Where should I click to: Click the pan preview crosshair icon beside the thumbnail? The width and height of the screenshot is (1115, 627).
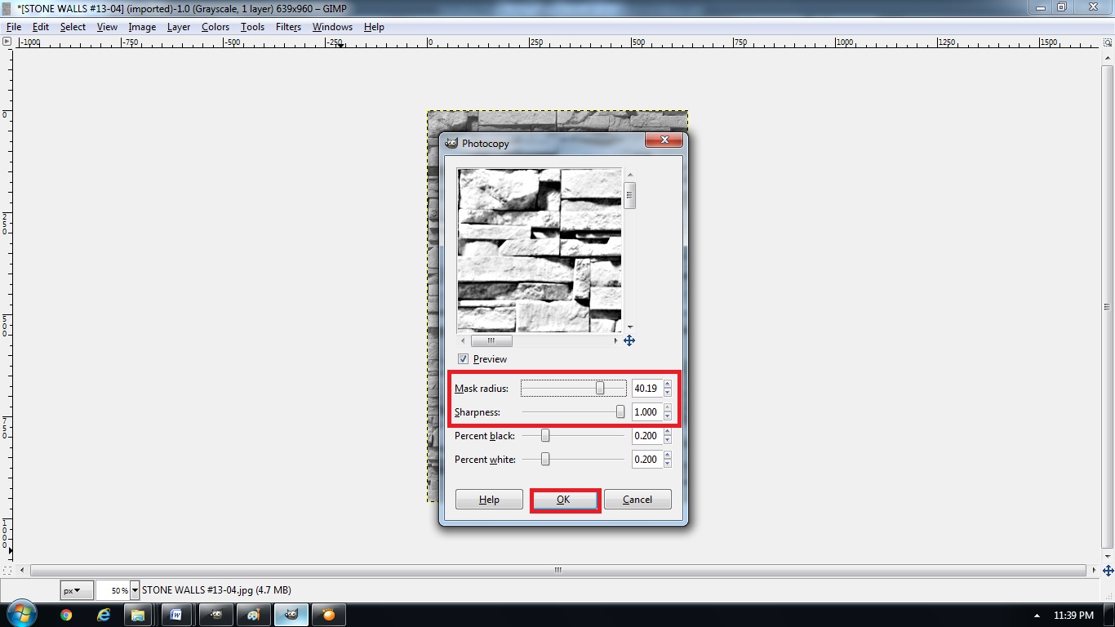tap(629, 340)
